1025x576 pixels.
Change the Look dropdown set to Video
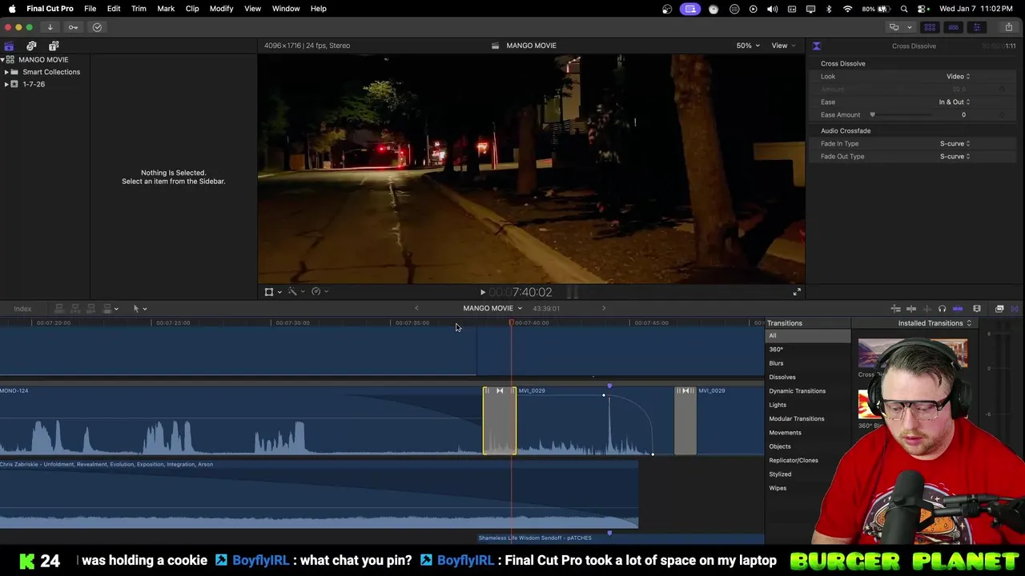(x=958, y=77)
